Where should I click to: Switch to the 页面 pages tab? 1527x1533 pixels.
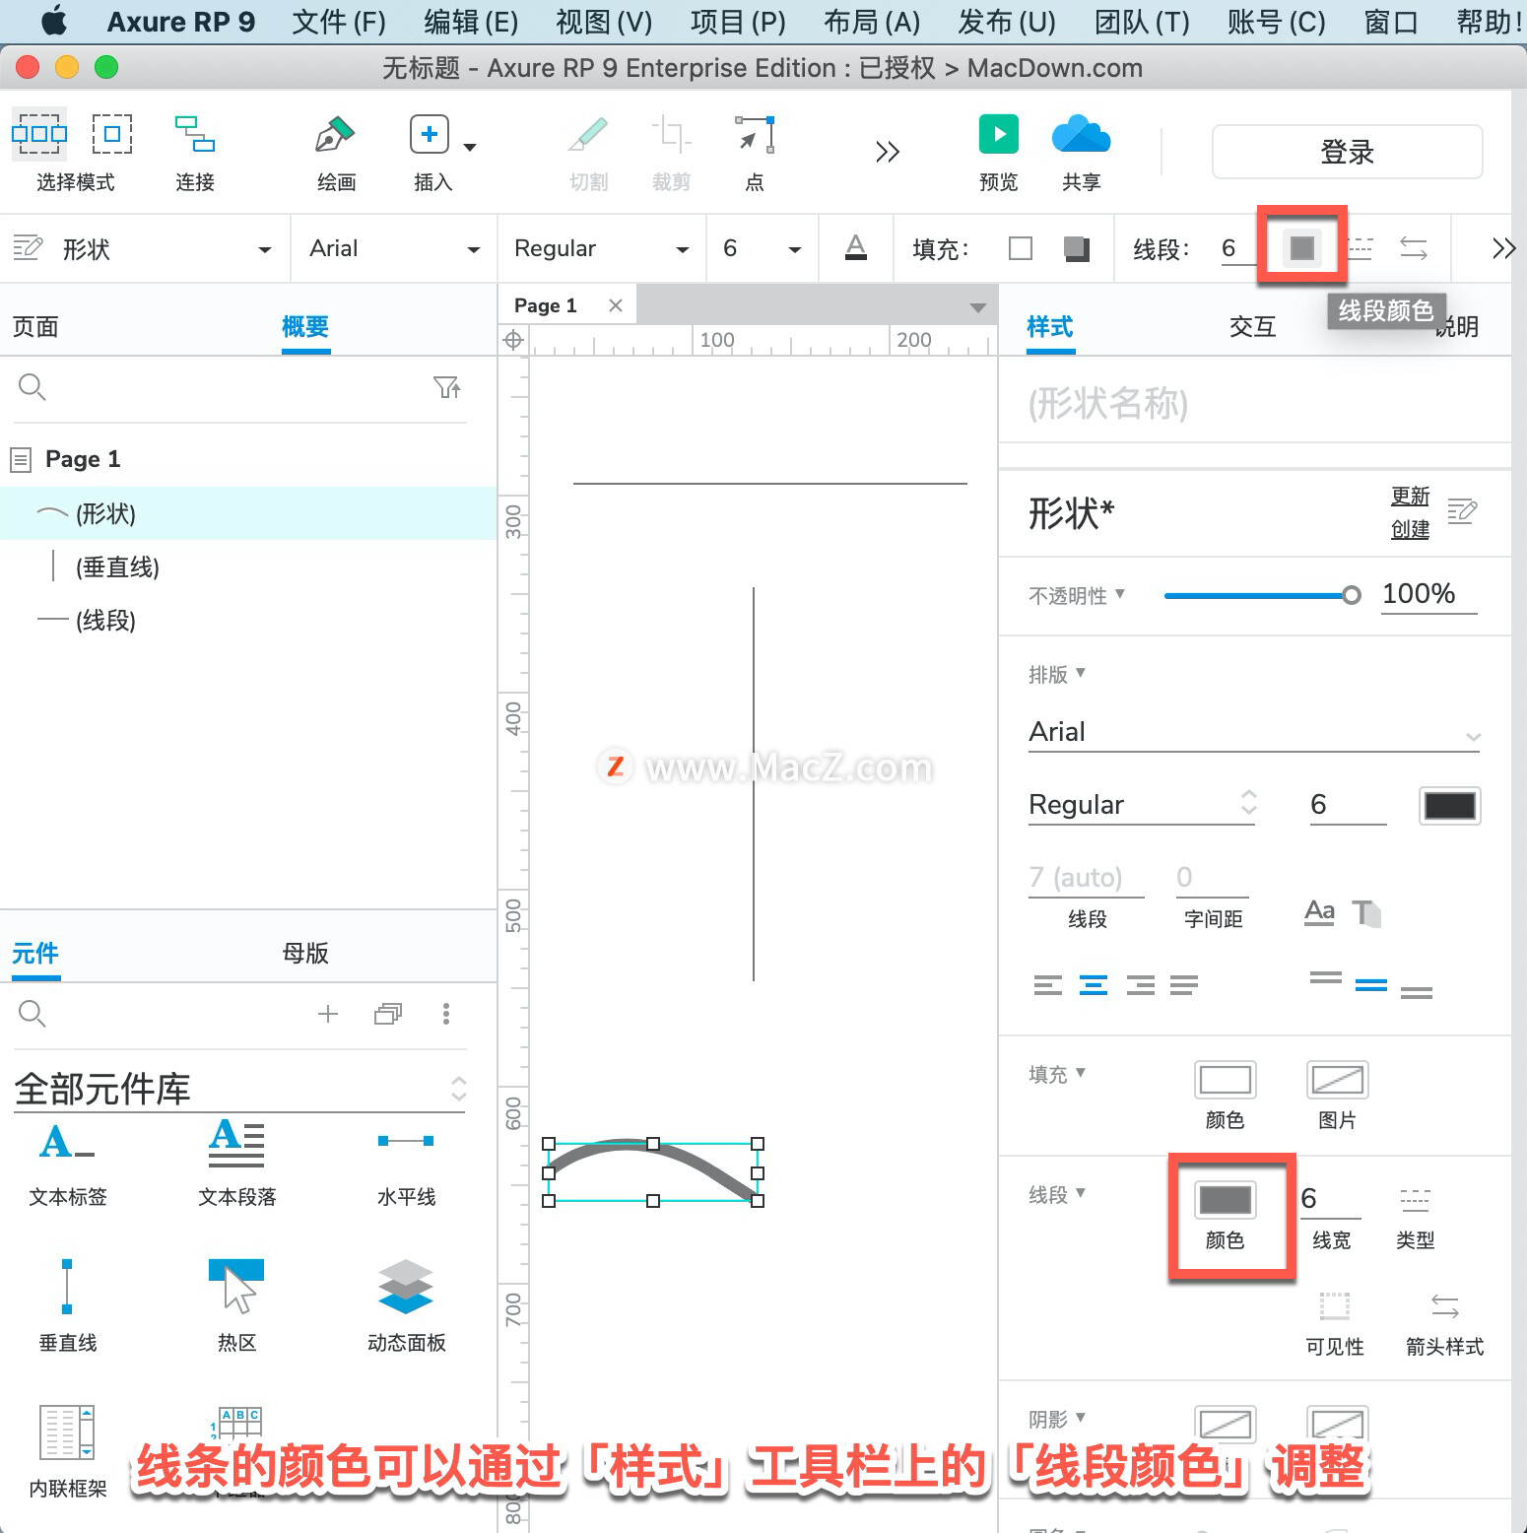[35, 326]
